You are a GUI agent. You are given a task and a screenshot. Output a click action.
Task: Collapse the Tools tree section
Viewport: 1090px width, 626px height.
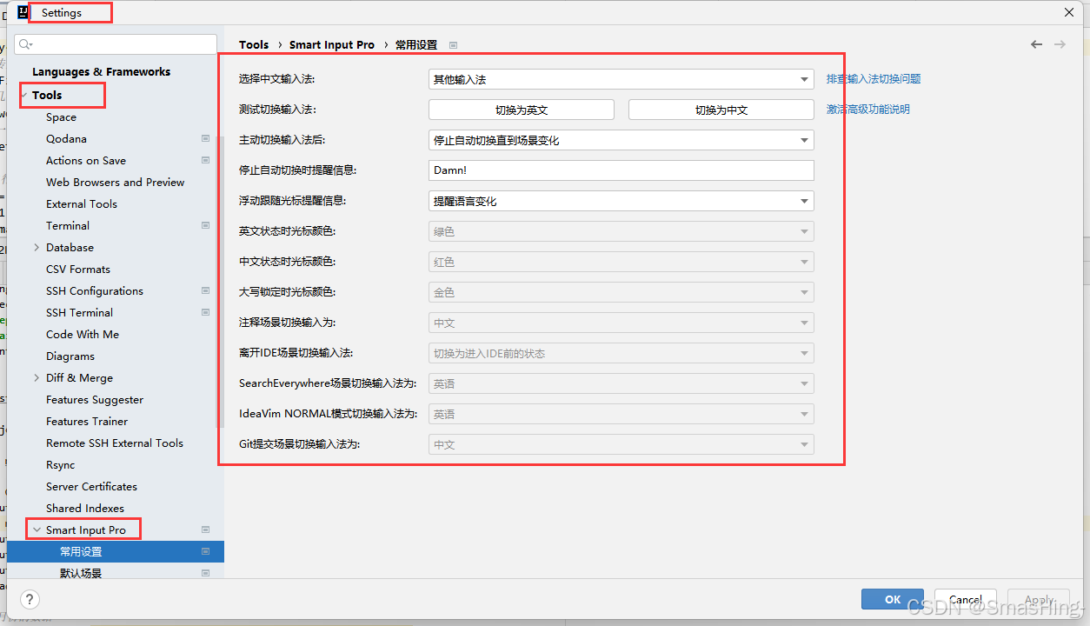[x=26, y=95]
